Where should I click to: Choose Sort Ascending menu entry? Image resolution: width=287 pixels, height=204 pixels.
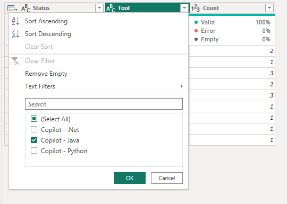98,21
